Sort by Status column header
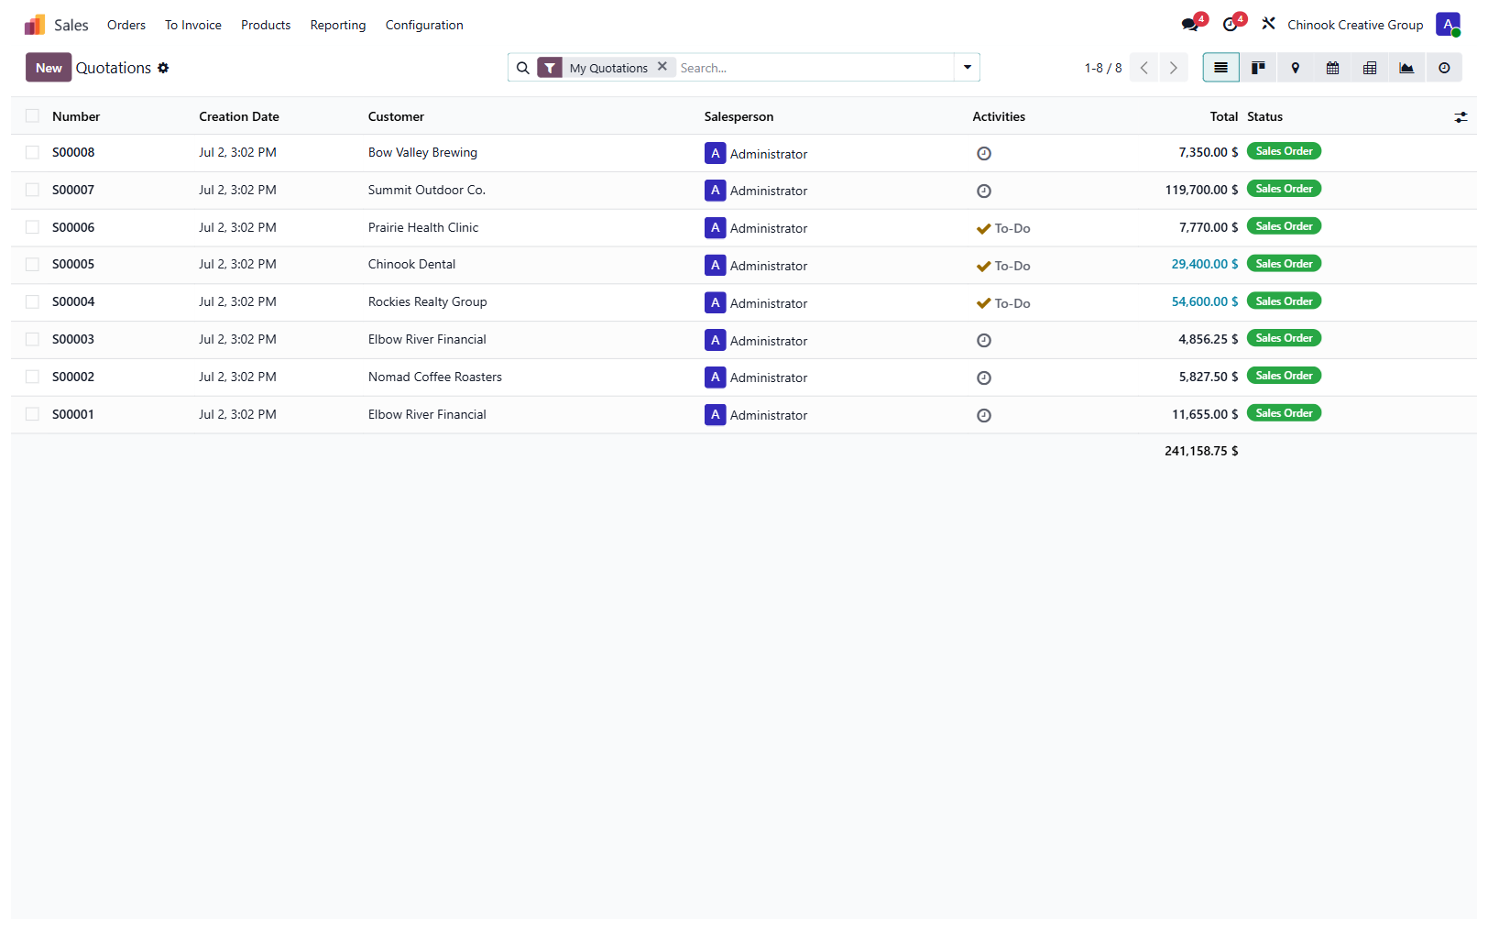This screenshot has width=1488, height=930. (x=1264, y=116)
